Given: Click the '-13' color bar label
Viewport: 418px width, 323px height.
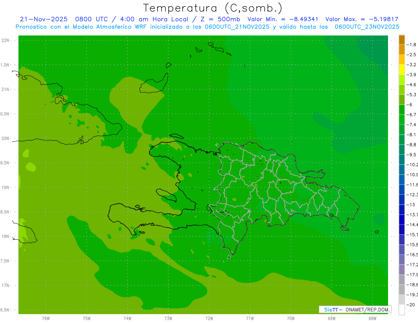Looking at the screenshot, I should coord(410,205).
